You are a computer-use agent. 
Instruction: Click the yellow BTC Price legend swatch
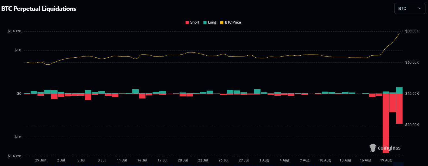tap(222, 22)
